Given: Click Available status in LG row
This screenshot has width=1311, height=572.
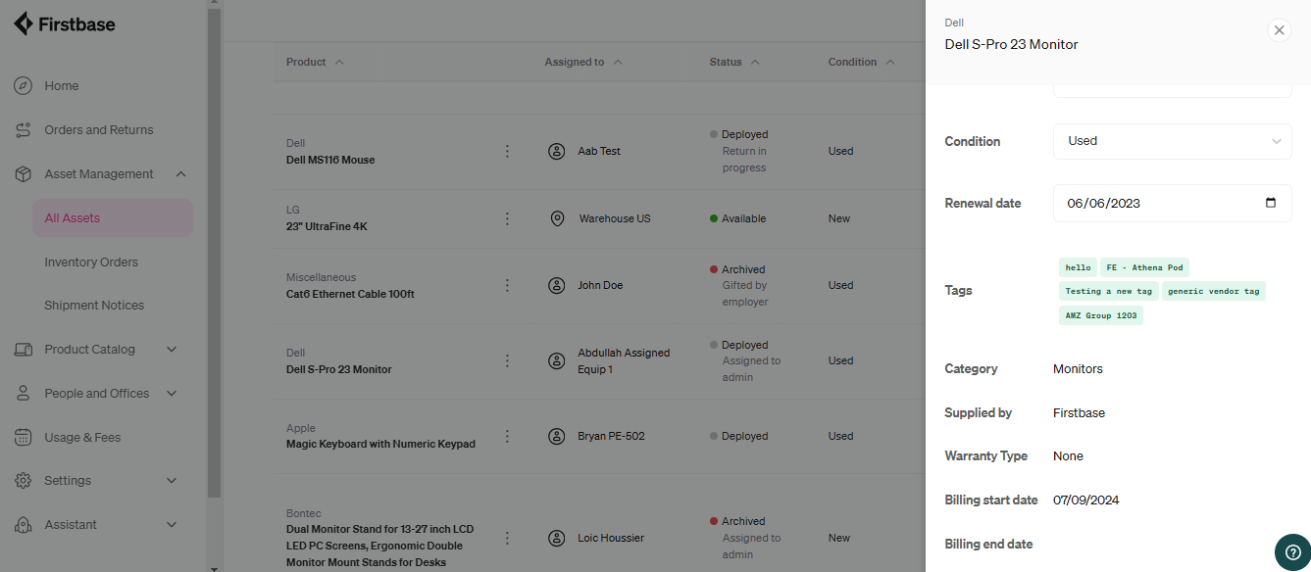Looking at the screenshot, I should 743,218.
